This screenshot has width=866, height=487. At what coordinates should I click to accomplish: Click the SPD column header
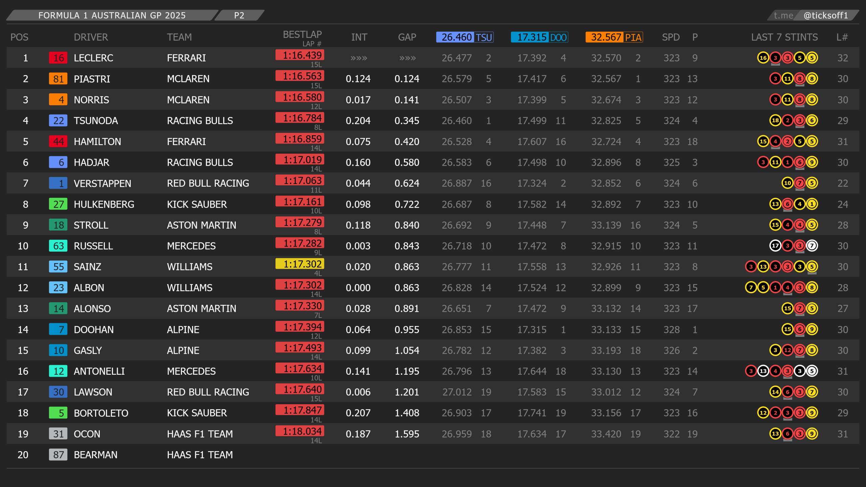671,37
